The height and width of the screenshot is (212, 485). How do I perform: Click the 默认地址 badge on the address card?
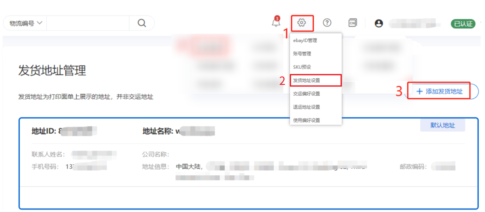pos(443,125)
